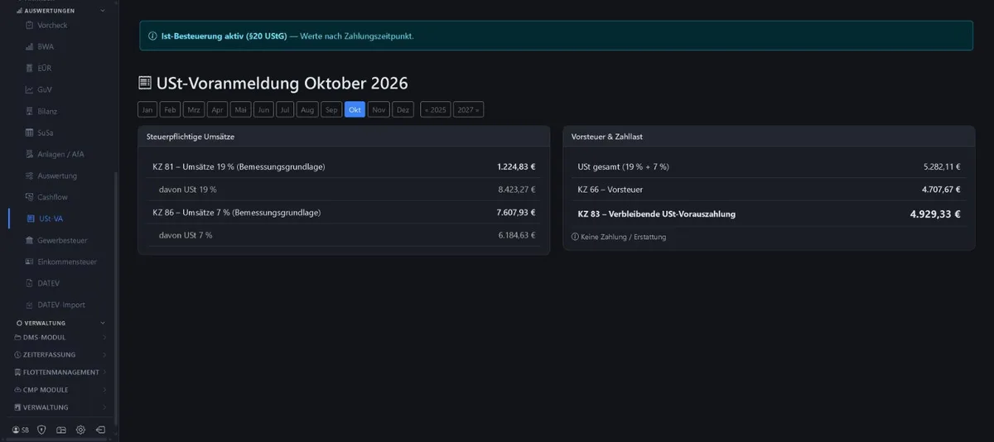The width and height of the screenshot is (994, 442).
Task: Show the Jul month report
Action: coord(285,109)
